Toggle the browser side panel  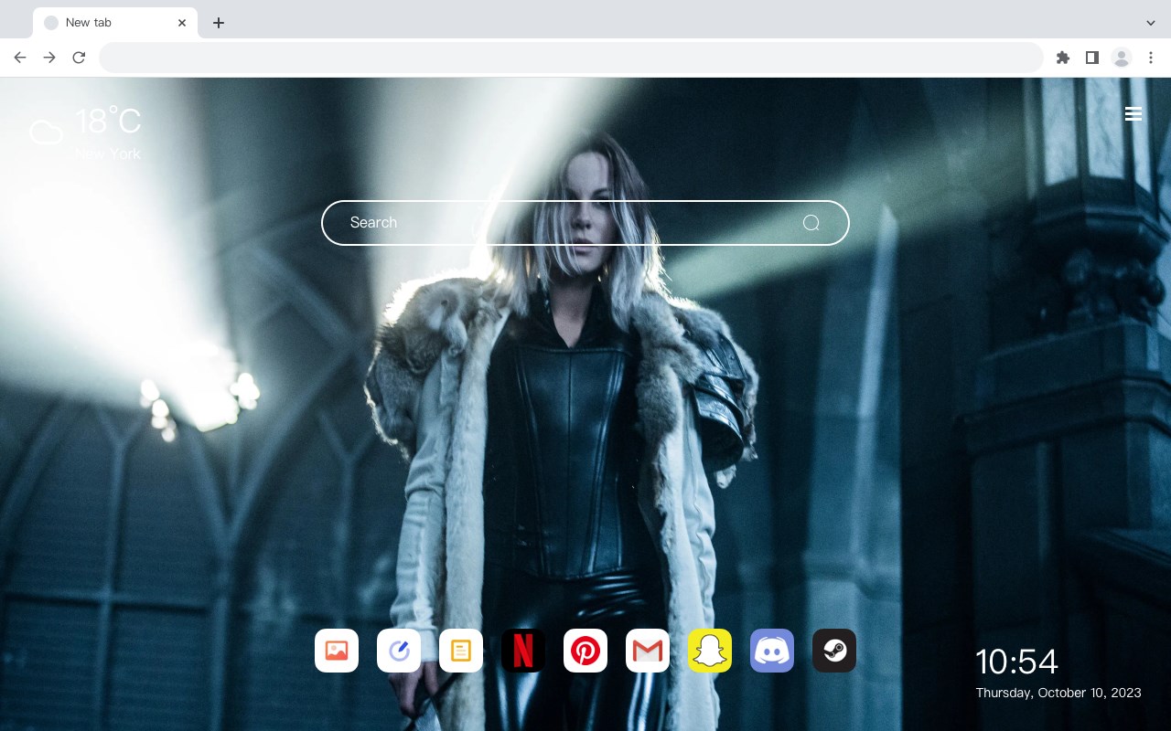coord(1091,58)
